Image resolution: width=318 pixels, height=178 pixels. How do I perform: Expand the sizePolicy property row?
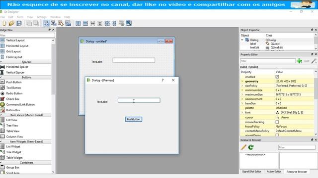tap(242, 86)
